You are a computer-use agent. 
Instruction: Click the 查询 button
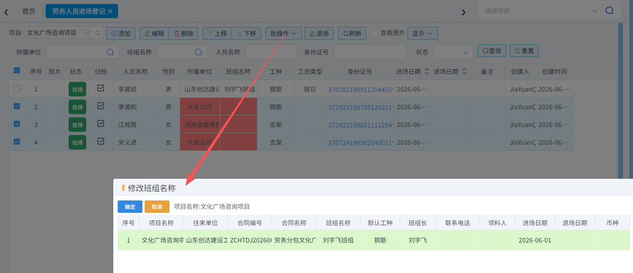click(x=491, y=51)
